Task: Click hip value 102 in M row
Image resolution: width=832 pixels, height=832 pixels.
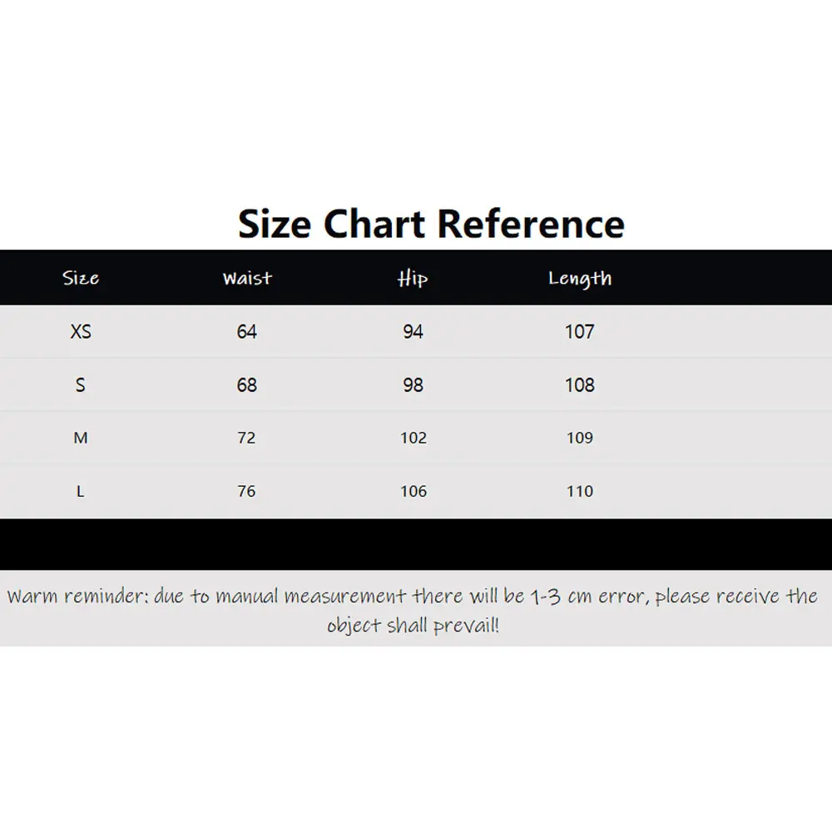Action: (414, 438)
